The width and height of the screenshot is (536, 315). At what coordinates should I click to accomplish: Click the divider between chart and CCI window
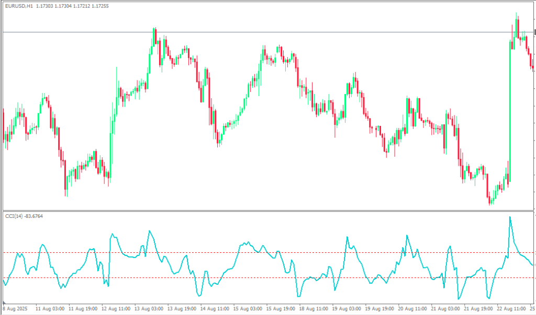[262, 211]
